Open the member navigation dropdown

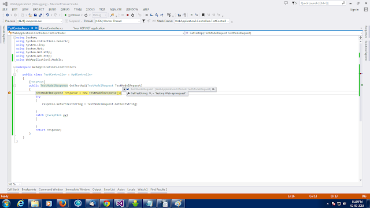pyautogui.click(x=361, y=33)
